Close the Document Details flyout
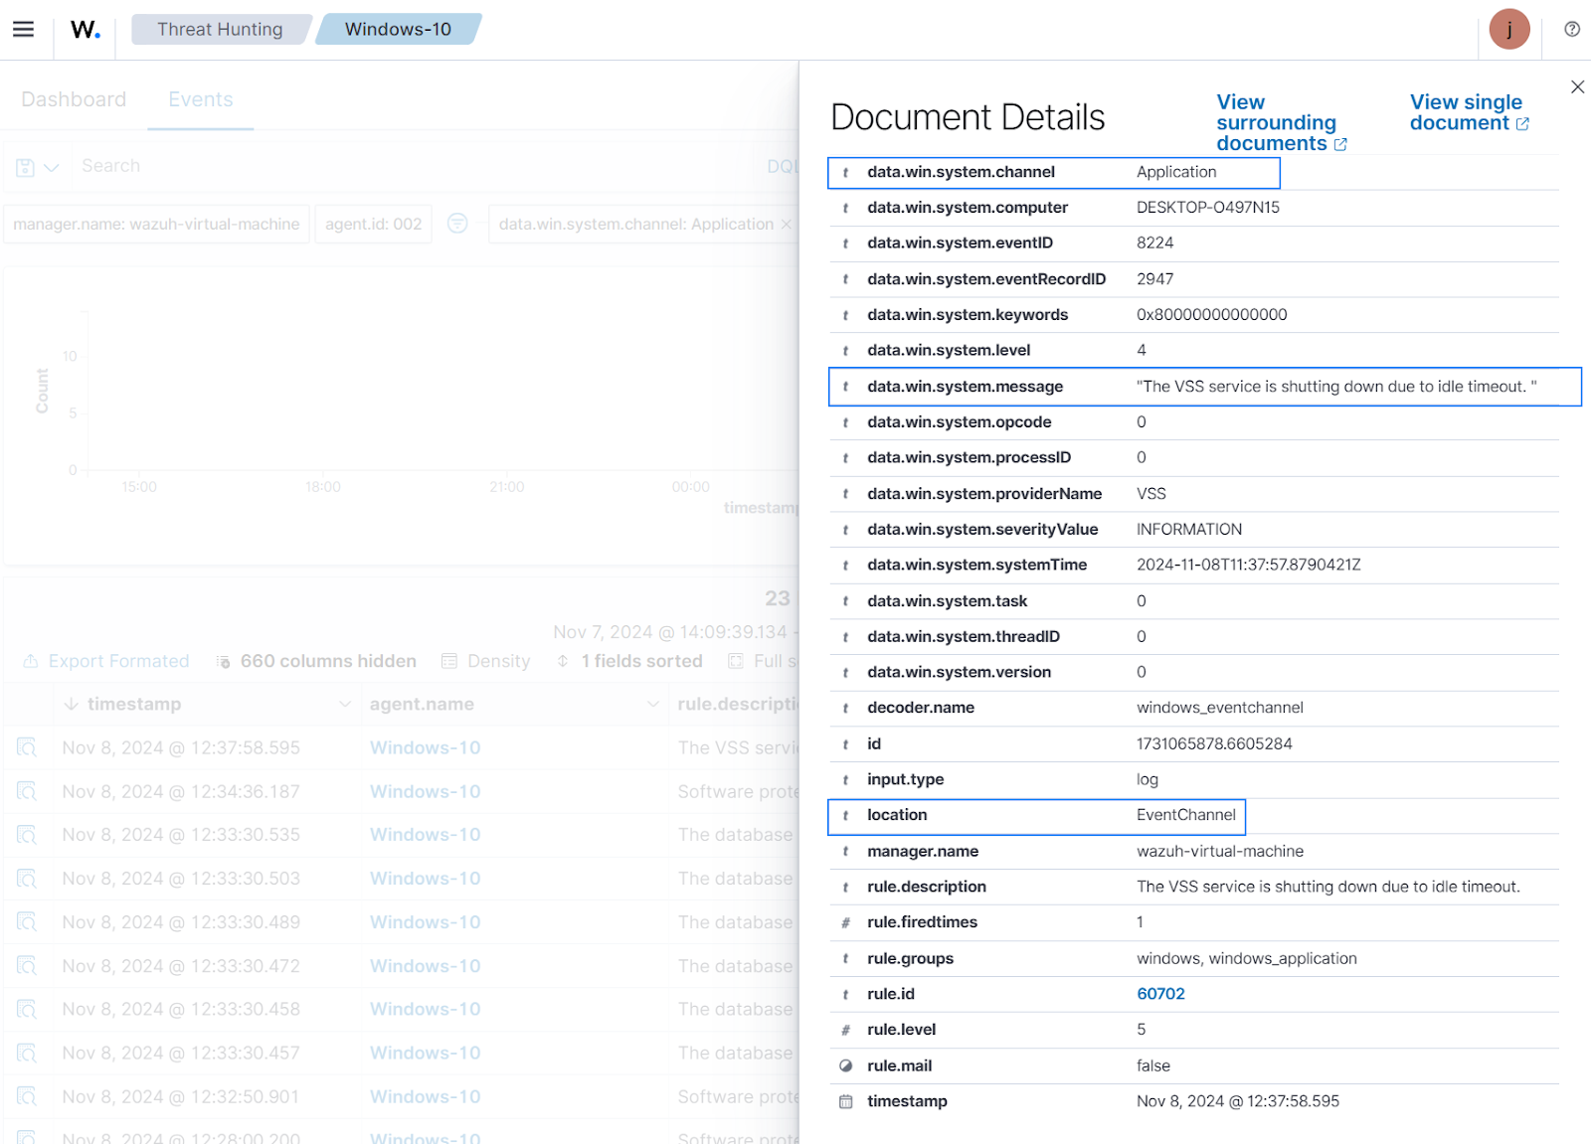This screenshot has height=1144, width=1591. click(1577, 86)
